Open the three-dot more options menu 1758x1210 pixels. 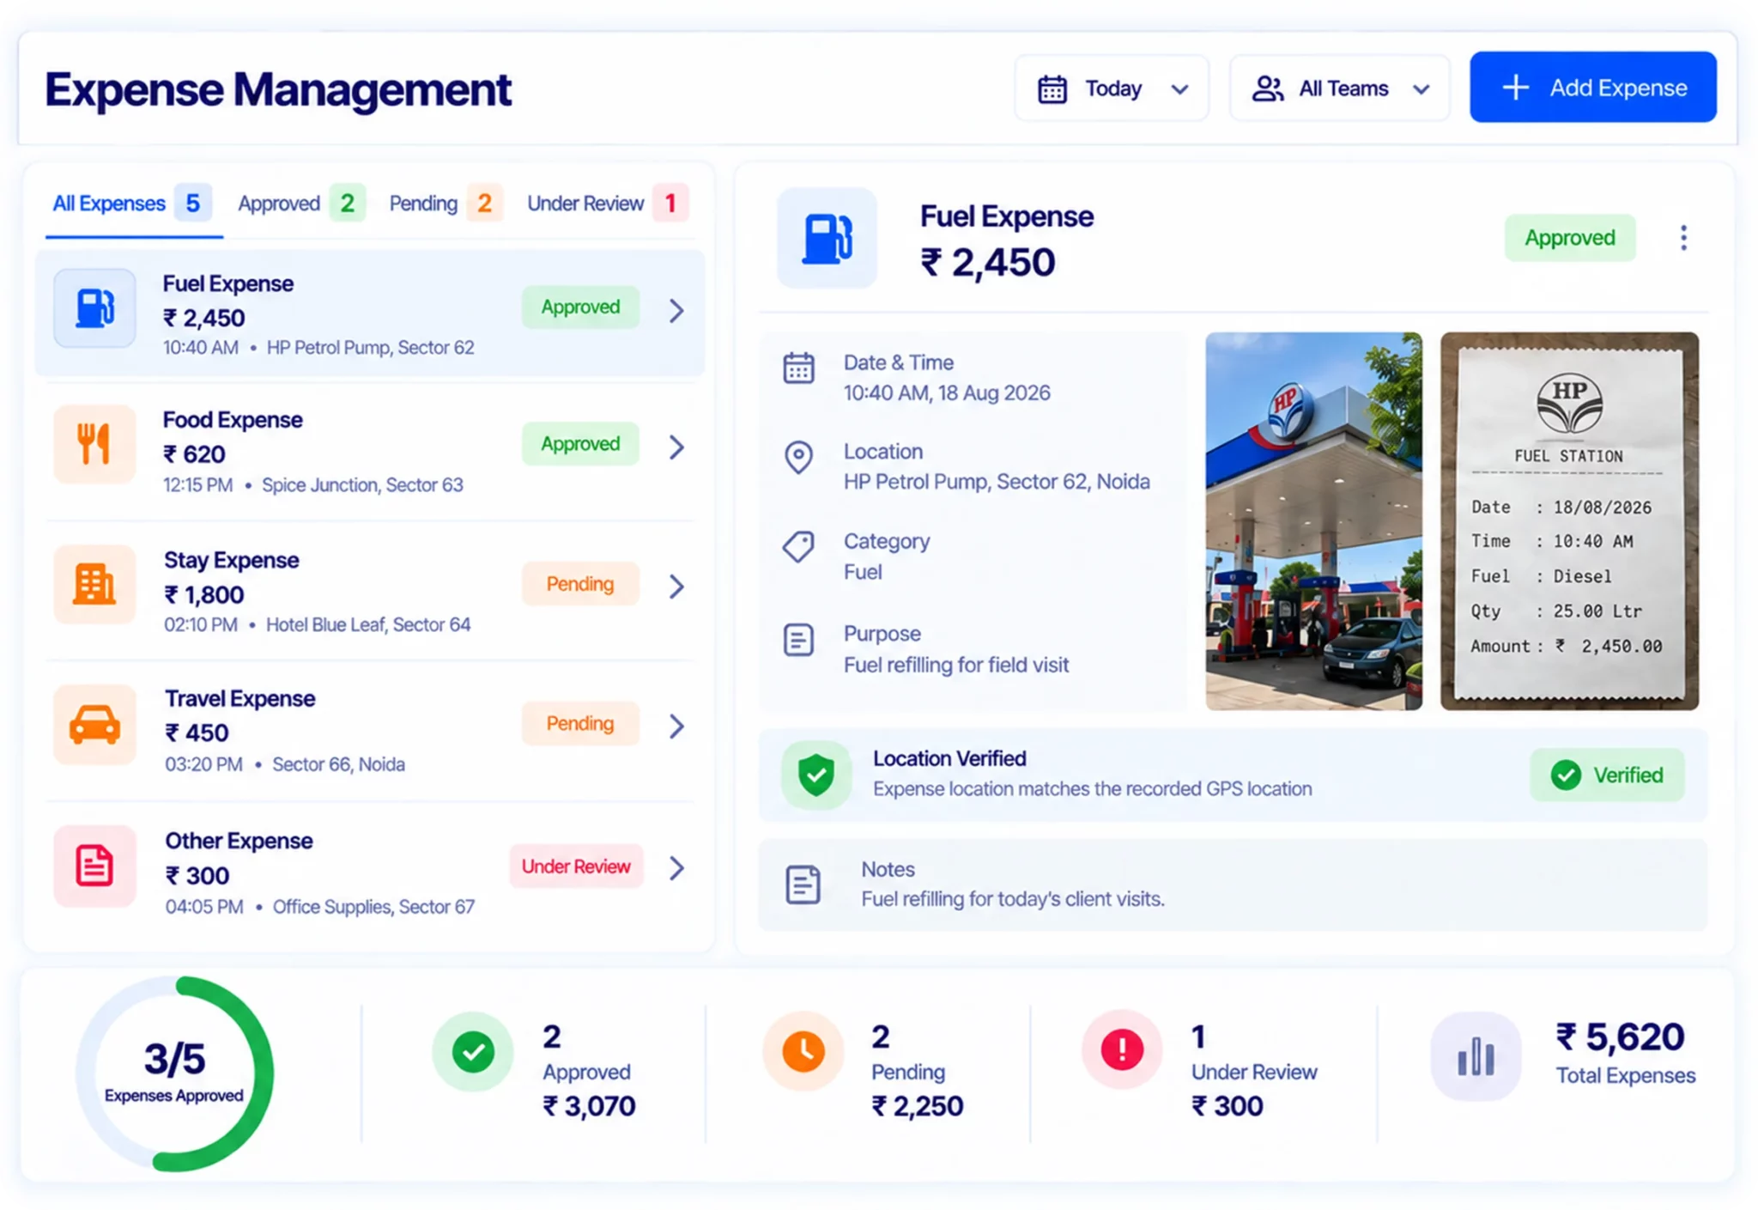tap(1683, 238)
